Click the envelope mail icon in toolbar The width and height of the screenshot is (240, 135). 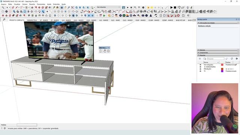coord(143,15)
